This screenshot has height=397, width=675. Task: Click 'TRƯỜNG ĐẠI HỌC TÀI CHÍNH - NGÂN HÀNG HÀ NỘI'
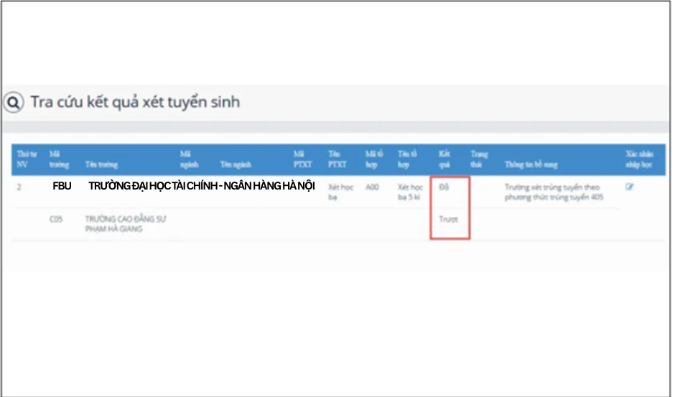click(x=202, y=186)
